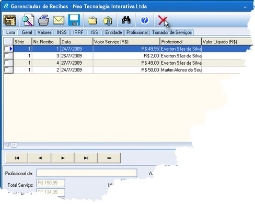Switch to the Lista tab
The image size is (255, 204).
(x=10, y=32)
